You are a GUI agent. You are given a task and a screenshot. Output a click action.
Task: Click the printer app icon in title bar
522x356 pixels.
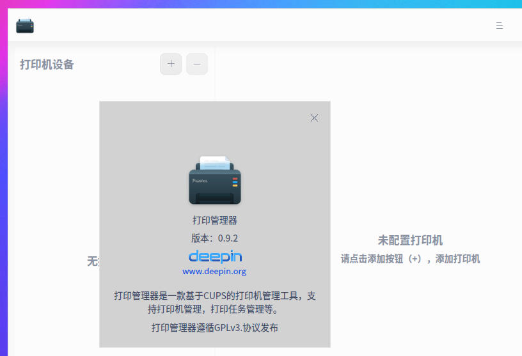pos(25,26)
